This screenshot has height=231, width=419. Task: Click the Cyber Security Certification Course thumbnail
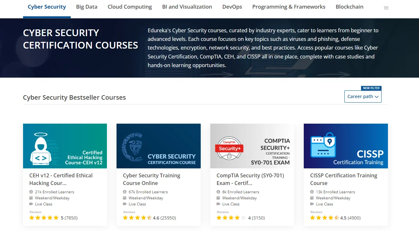158,146
